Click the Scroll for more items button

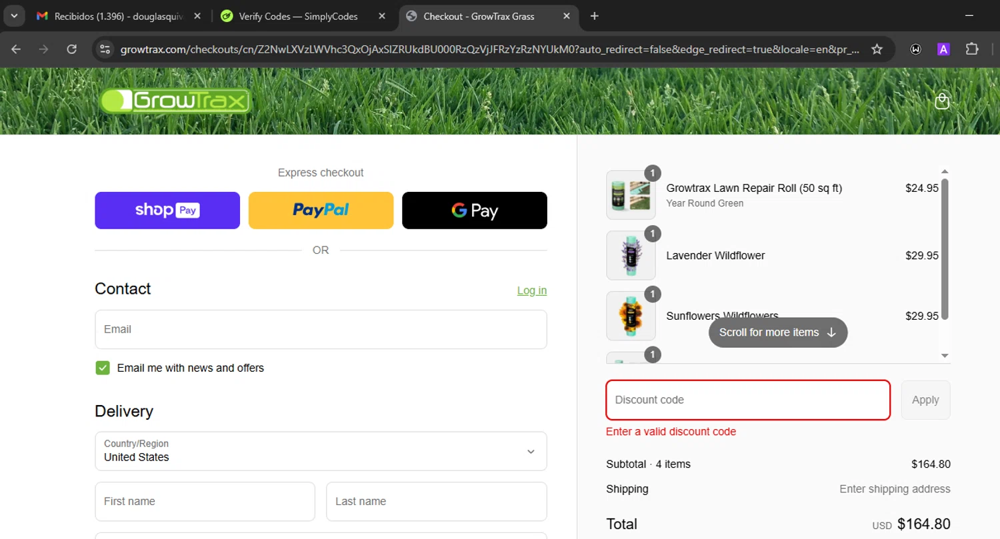tap(778, 332)
